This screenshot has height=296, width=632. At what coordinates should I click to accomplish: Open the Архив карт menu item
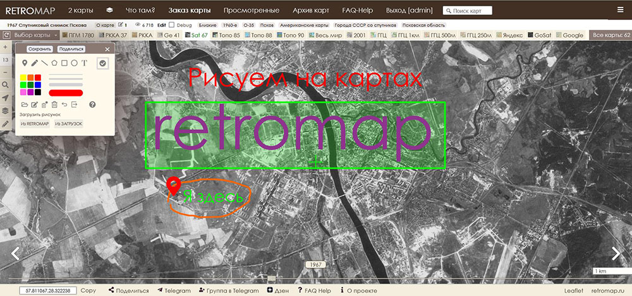click(310, 11)
